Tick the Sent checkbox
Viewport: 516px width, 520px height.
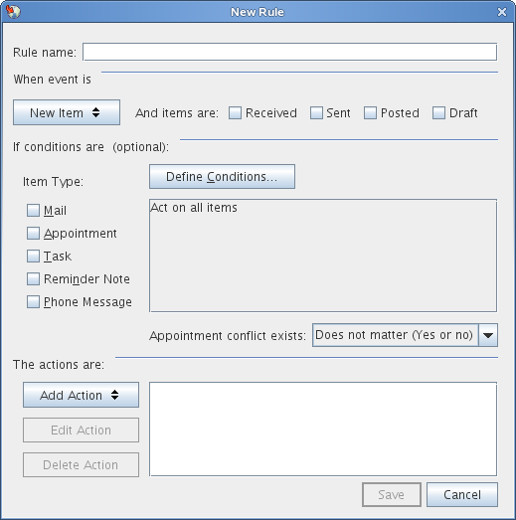pos(316,112)
